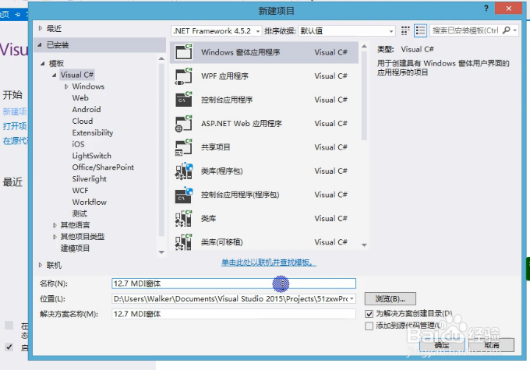Open the 排序依据 默认值 dropdown

click(347, 30)
